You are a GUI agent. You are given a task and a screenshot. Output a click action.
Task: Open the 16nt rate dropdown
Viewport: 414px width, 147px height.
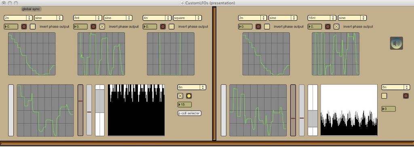click(321, 18)
